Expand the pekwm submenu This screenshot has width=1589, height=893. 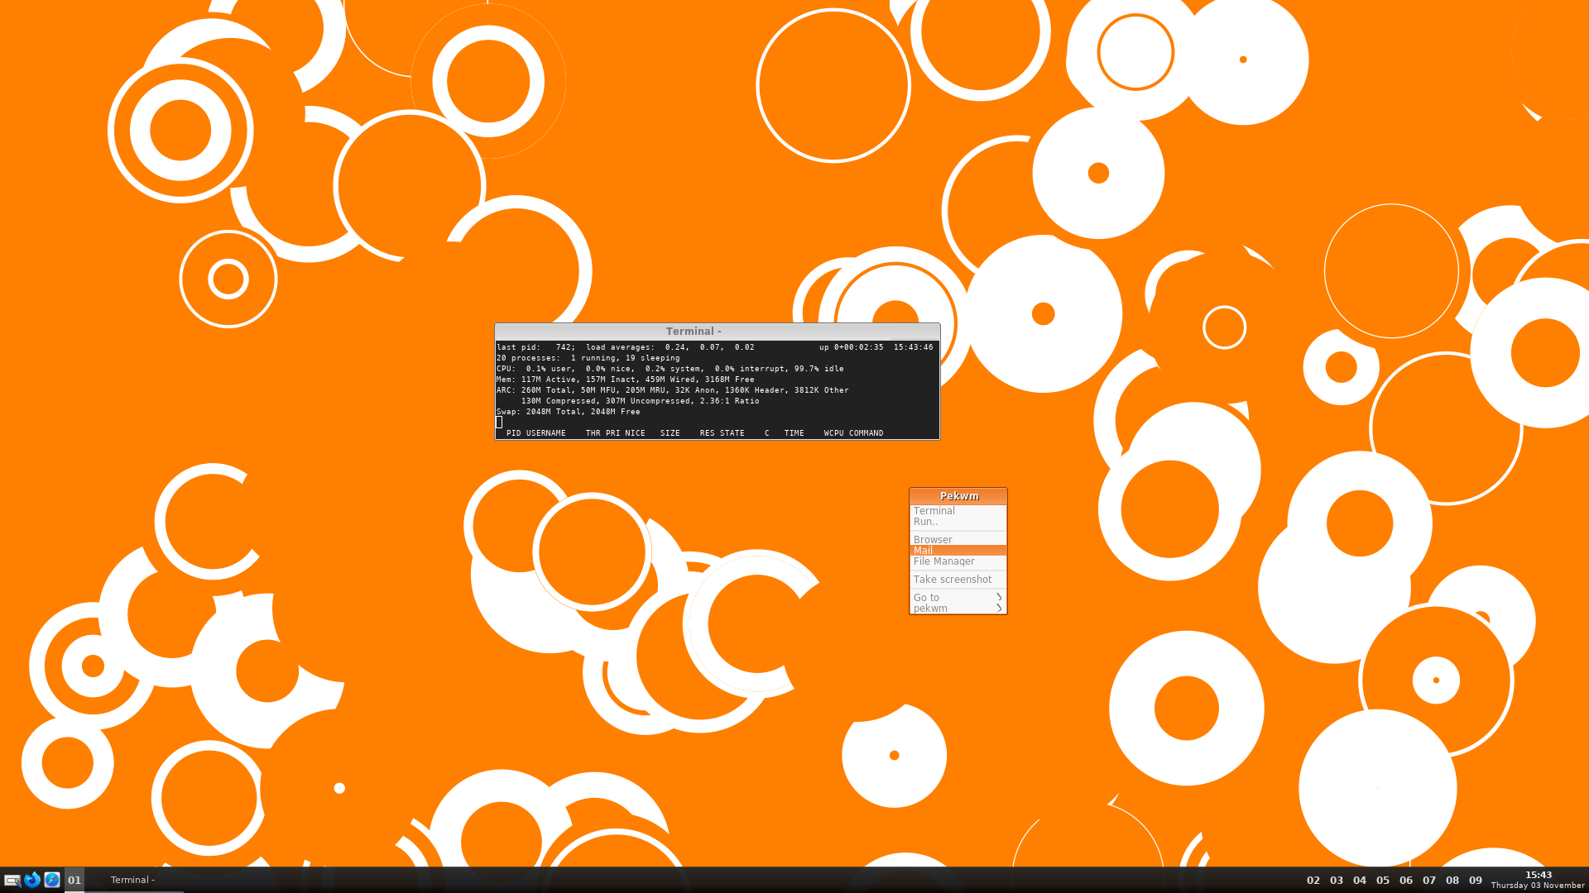958,609
